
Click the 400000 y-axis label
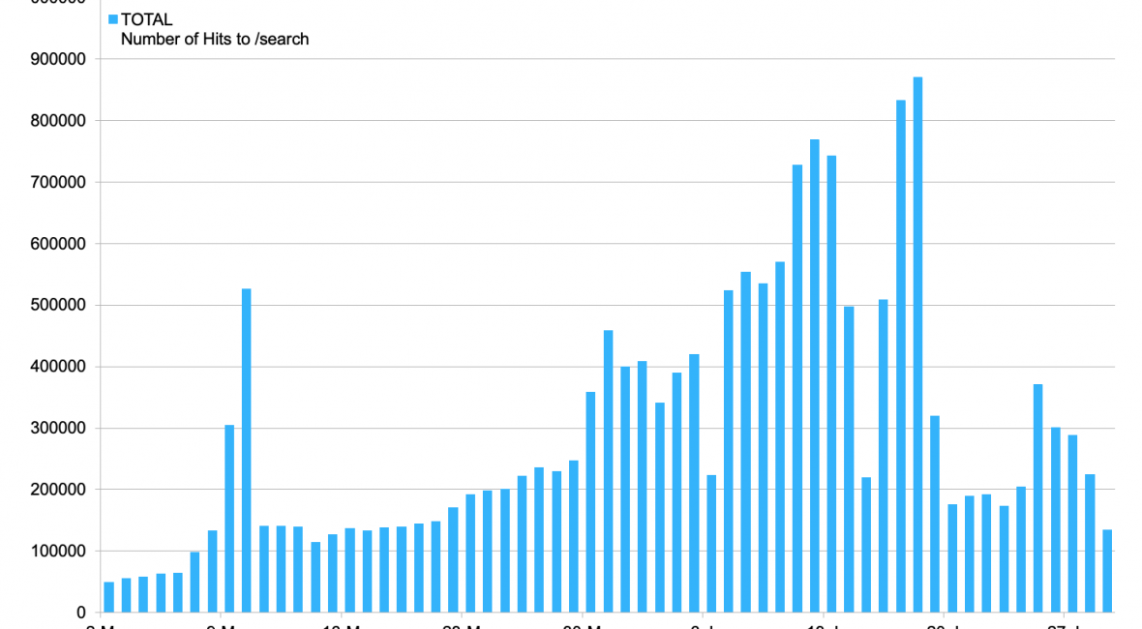coord(59,367)
